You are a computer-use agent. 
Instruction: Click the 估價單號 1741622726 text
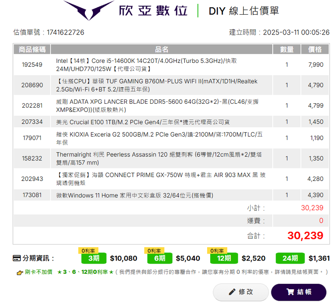(x=49, y=32)
